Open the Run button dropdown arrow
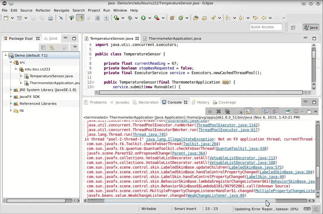The image size is (323, 214). point(150,18)
